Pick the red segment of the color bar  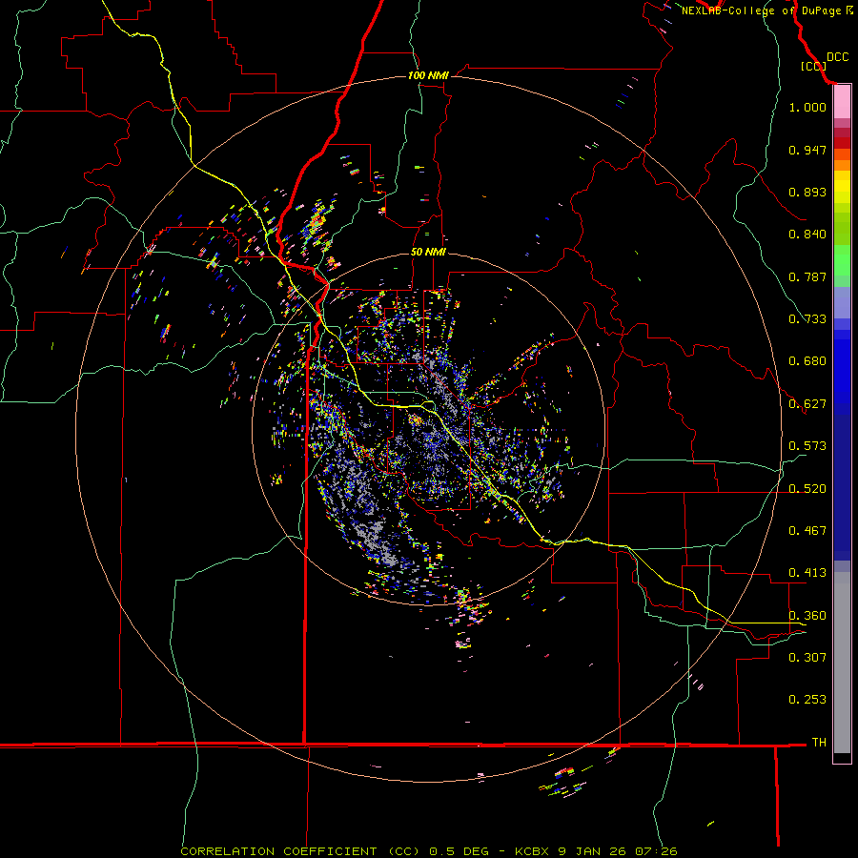coord(842,142)
